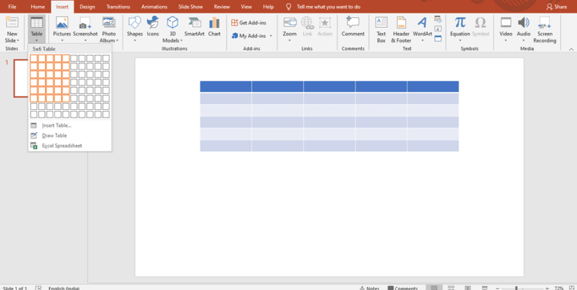Click the Chart icon
Viewport: 577px width, 290px height.
(x=214, y=26)
